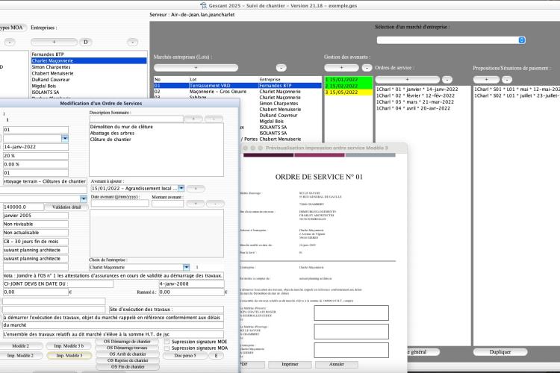Click the Entreprise column header in lots table

pos(270,80)
